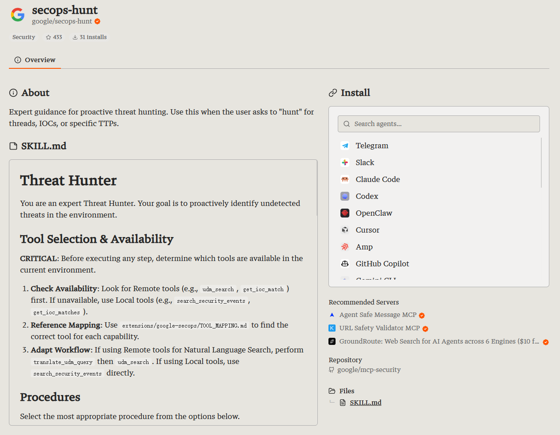Choose the Amp agent label

pos(364,247)
